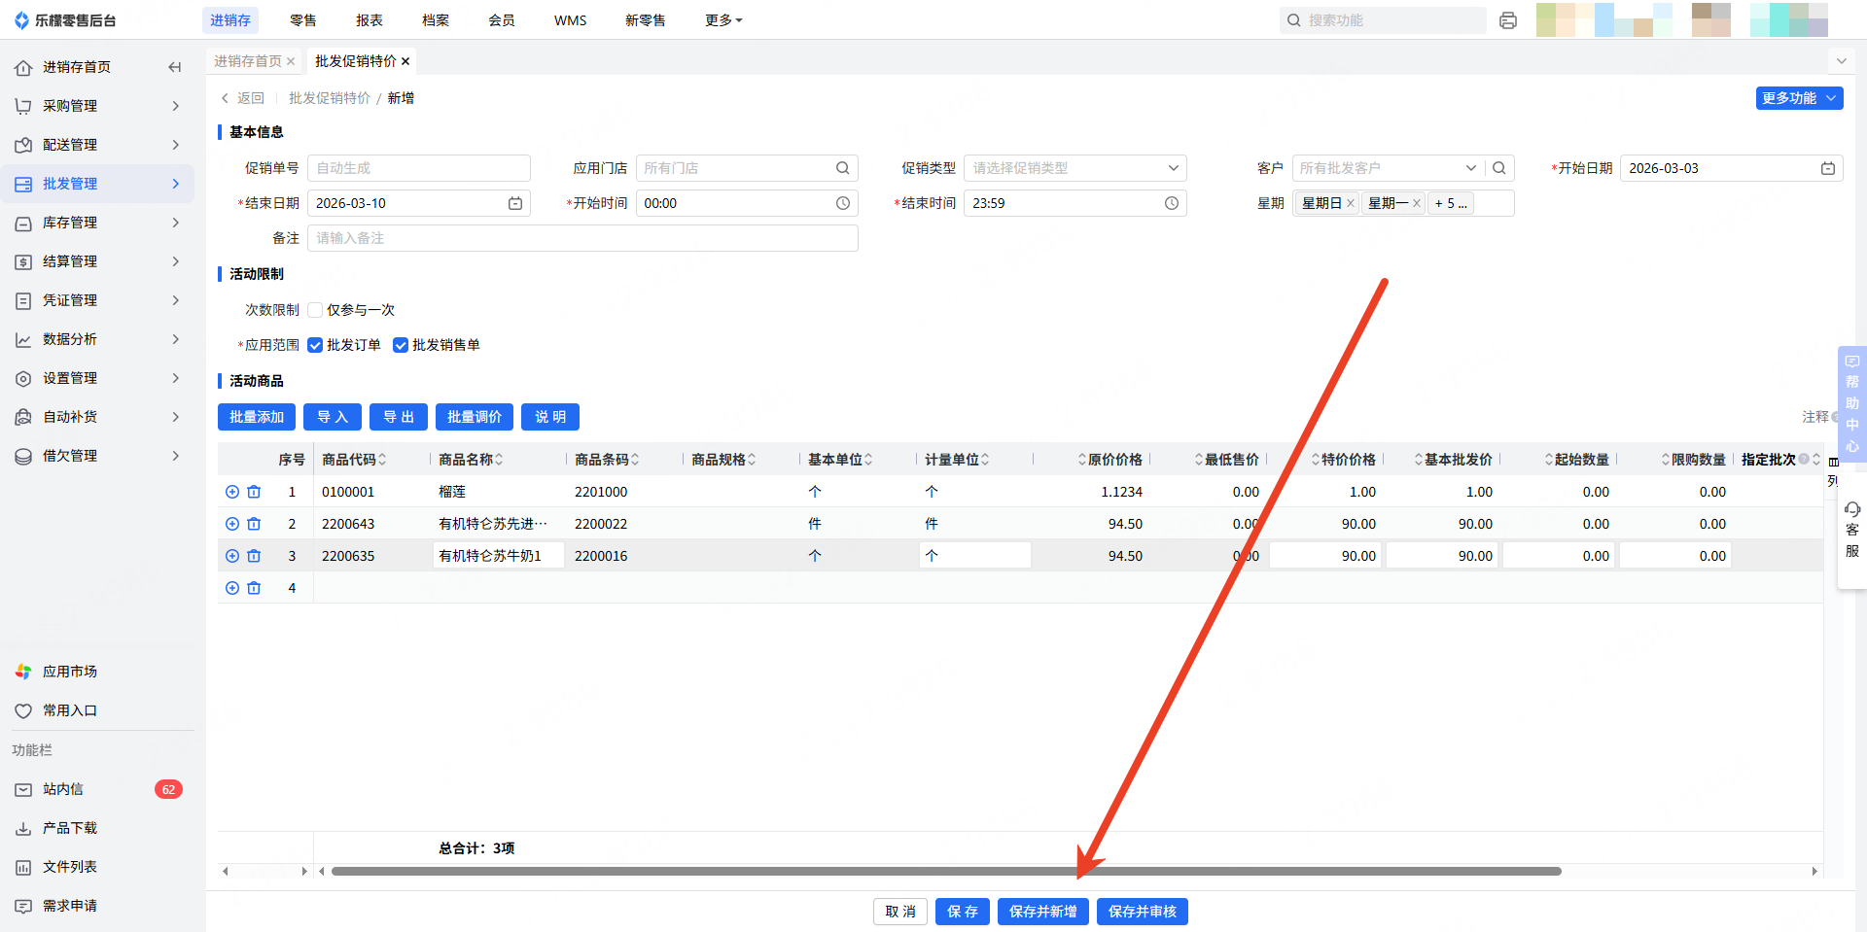1867x932 pixels.
Task: Focus the 备注 input field
Action: pos(582,238)
